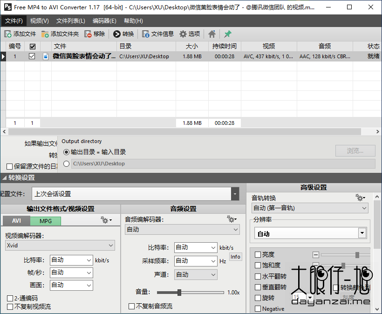
Task: Sort list by 持续时间 column header
Action: click(225, 46)
